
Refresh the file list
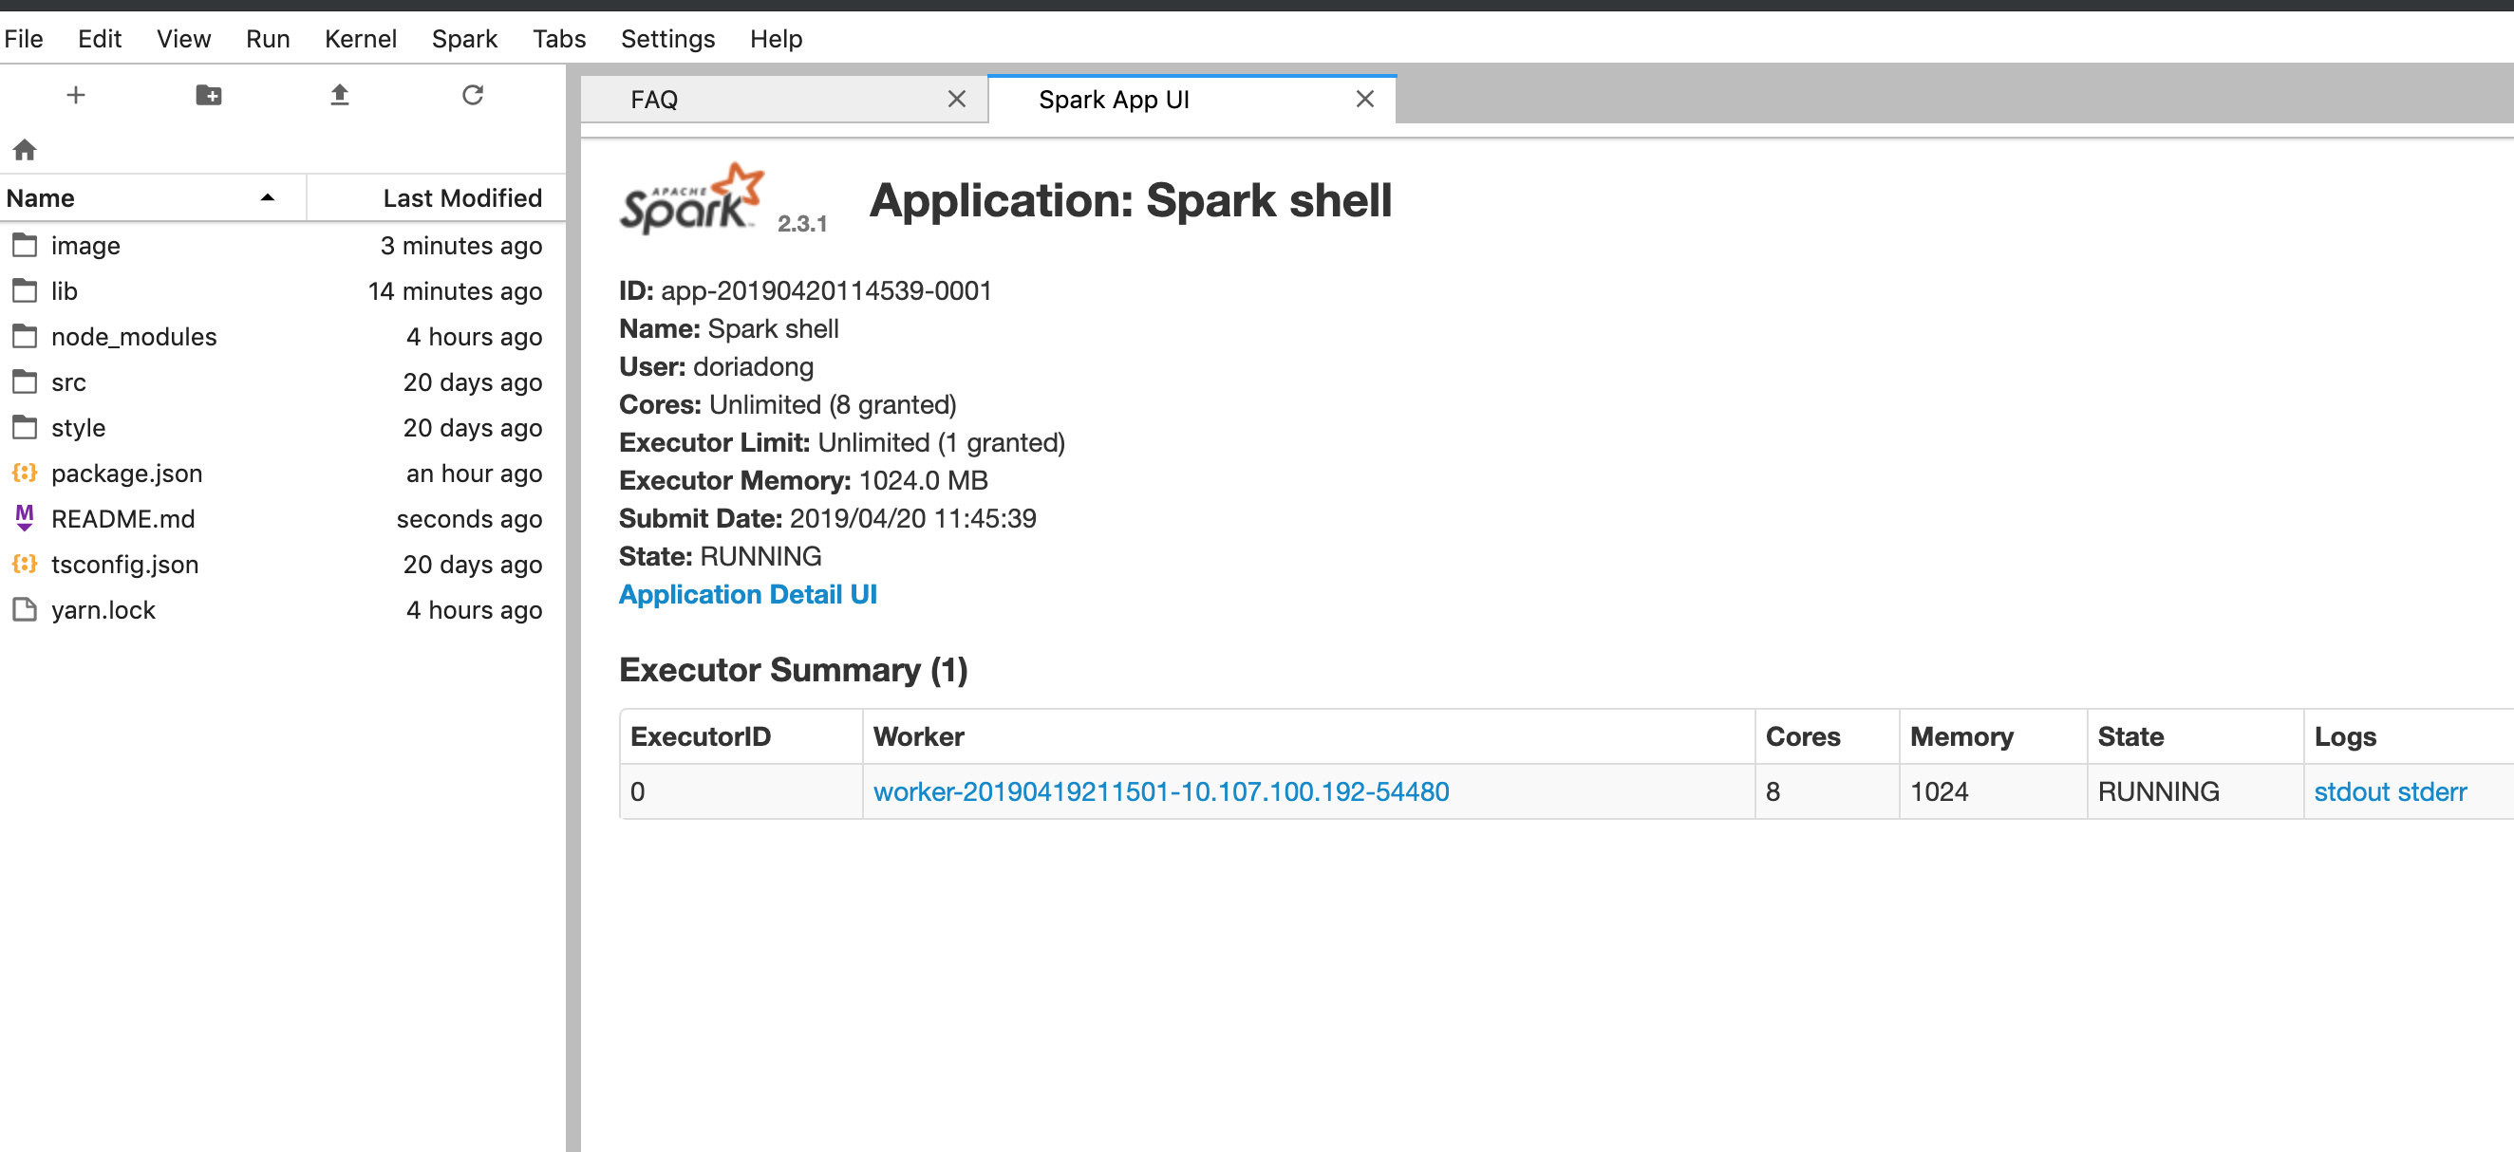pos(473,95)
